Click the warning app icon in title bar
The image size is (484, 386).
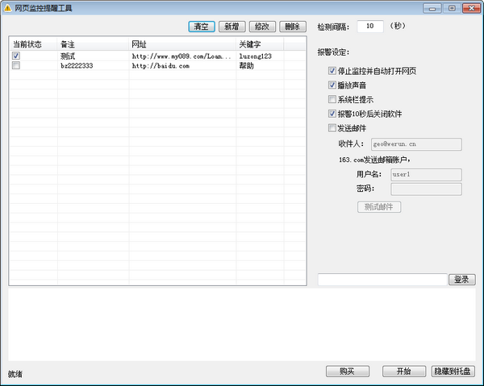(x=8, y=7)
